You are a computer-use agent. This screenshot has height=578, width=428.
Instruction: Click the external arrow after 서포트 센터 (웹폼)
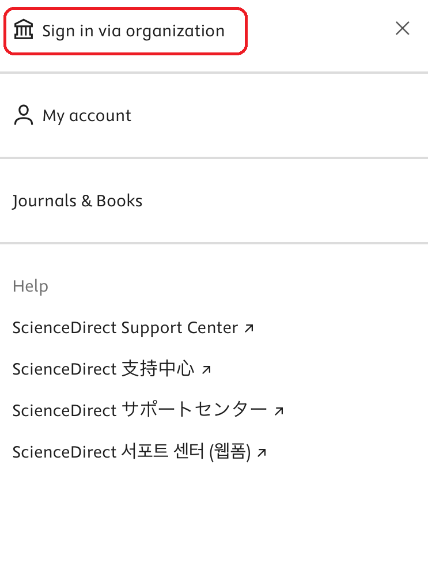pos(262,452)
